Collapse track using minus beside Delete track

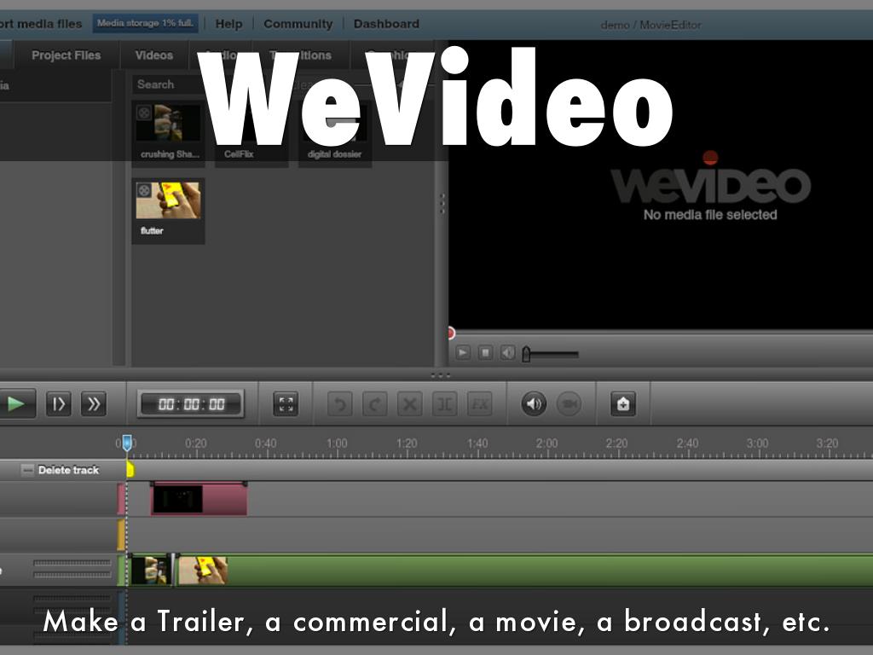click(28, 470)
